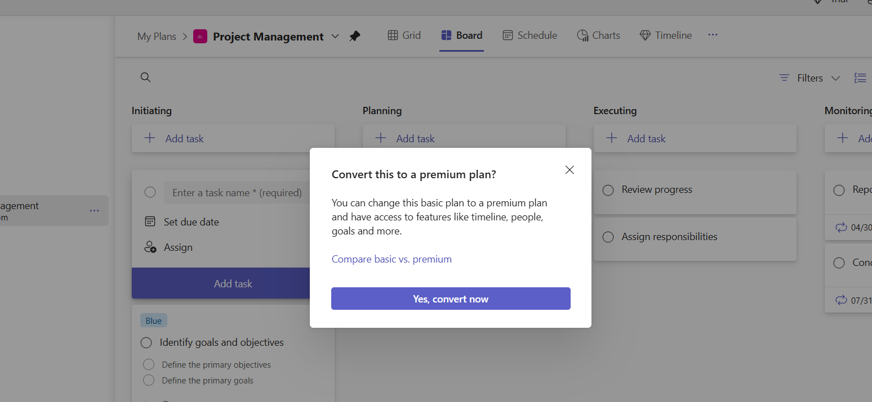The image size is (872, 402).
Task: Check off Define the primary objectives
Action: (149, 364)
